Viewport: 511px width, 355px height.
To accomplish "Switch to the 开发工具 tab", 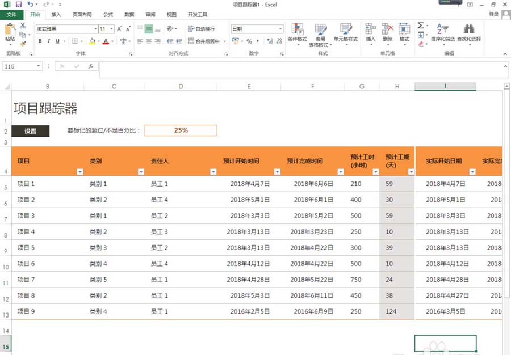I will [197, 15].
